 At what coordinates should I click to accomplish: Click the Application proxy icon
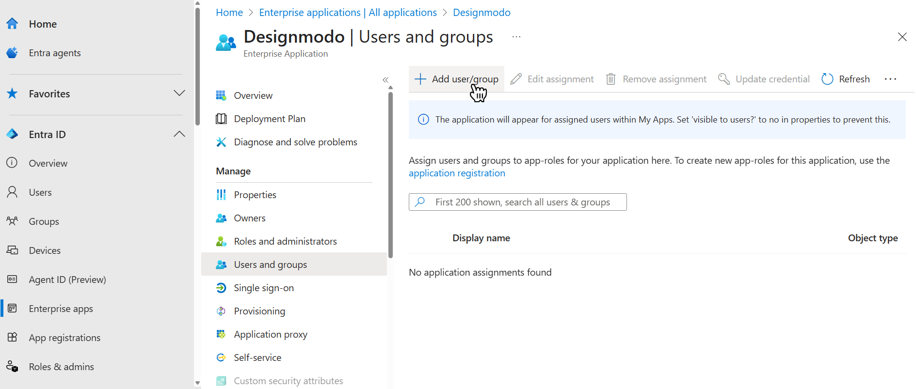[x=221, y=334]
